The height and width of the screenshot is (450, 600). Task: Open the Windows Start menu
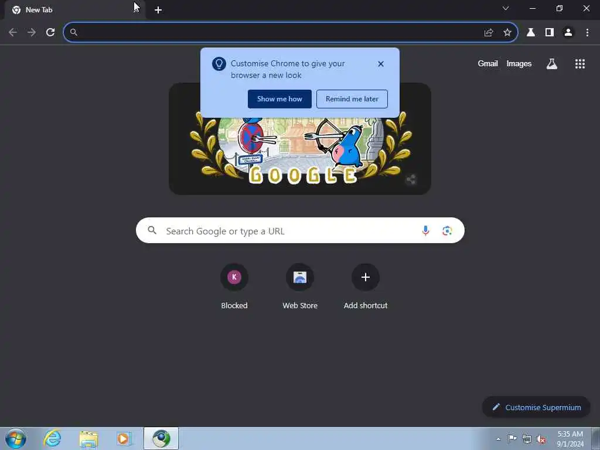click(16, 438)
